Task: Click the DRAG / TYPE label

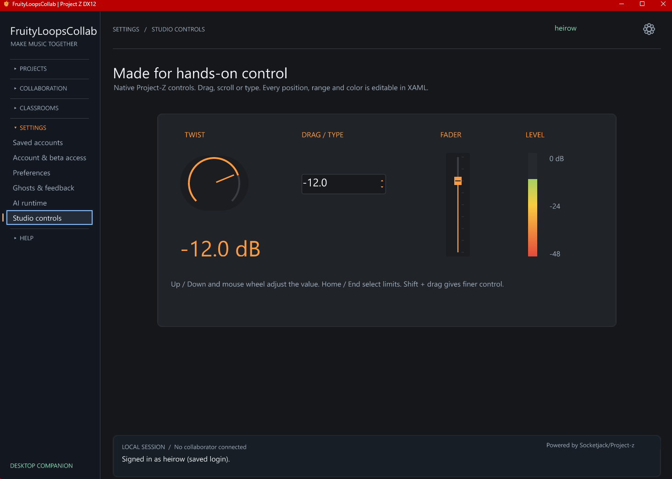Action: click(323, 135)
